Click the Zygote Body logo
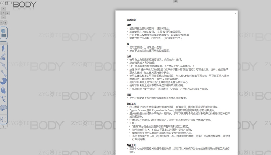The width and height of the screenshot is (271, 155). [18, 4]
